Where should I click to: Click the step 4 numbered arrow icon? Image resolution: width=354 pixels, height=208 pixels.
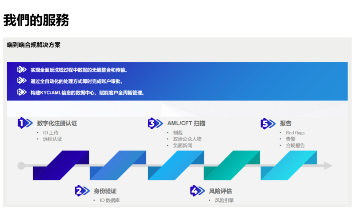click(x=197, y=191)
